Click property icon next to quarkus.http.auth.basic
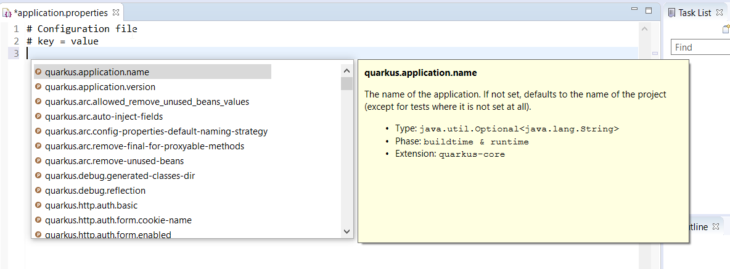The image size is (730, 269). pyautogui.click(x=38, y=205)
